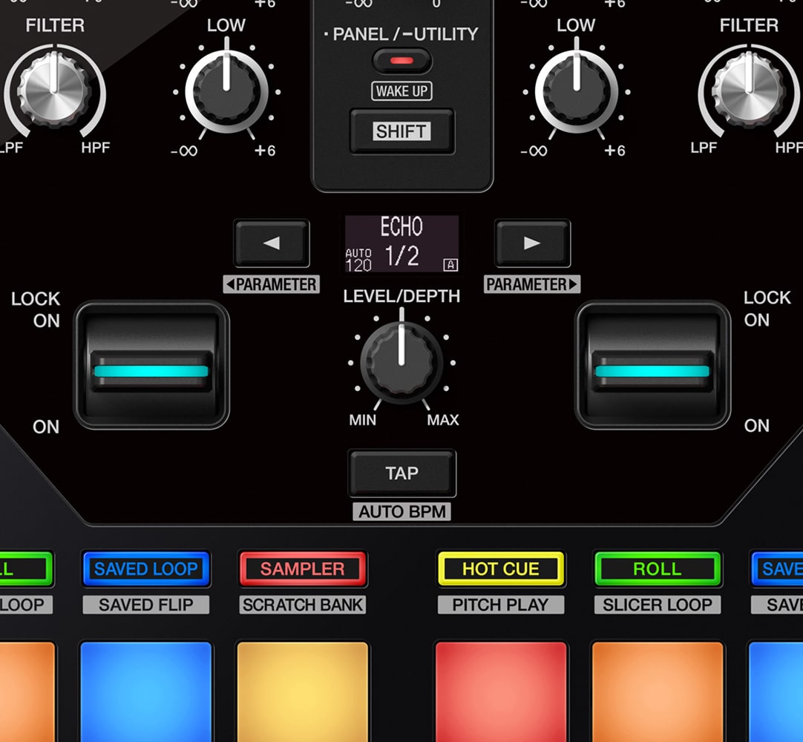Click the right PARAMETER arrow
803x742 pixels.
tap(531, 243)
